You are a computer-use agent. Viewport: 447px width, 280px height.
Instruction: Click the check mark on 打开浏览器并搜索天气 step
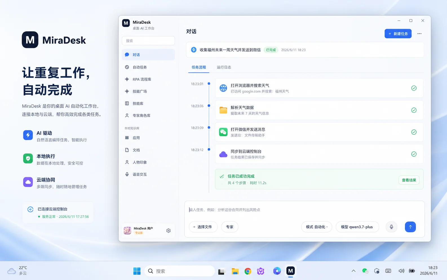414,88
